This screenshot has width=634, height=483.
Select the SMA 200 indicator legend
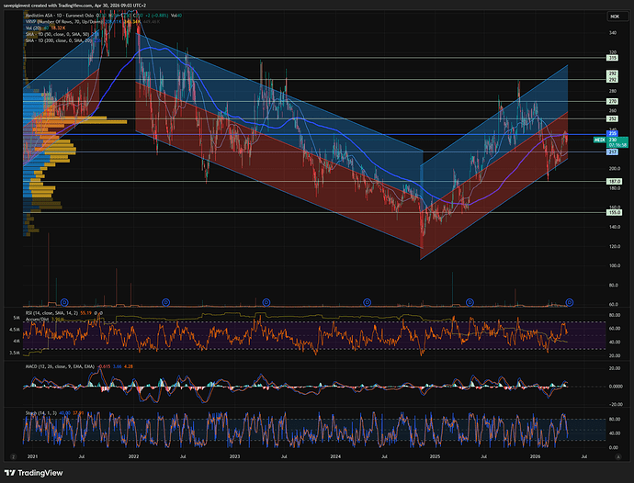58,40
